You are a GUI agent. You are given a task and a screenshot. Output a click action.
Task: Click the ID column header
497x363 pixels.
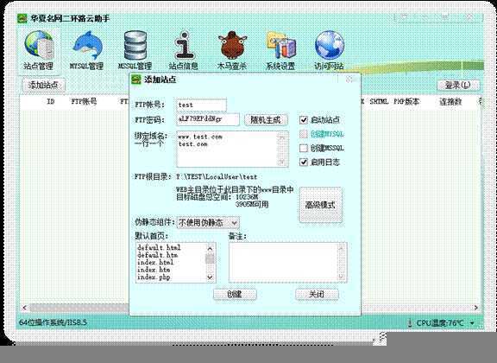click(x=51, y=102)
